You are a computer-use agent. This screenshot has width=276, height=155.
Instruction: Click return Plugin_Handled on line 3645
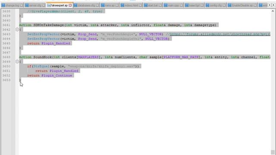pos(49,43)
